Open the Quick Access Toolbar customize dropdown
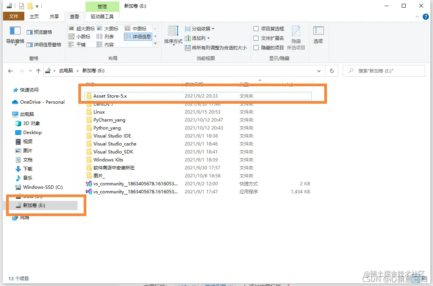Viewport: 433px width, 286px height. click(x=37, y=6)
